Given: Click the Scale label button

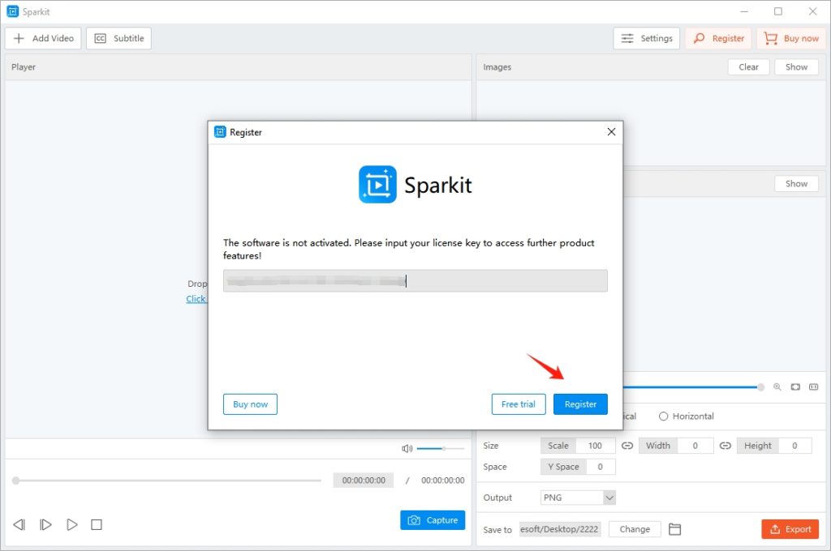Looking at the screenshot, I should 558,446.
